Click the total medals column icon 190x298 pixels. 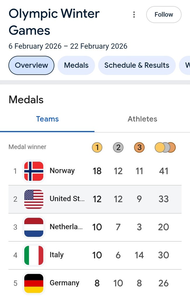click(x=165, y=147)
